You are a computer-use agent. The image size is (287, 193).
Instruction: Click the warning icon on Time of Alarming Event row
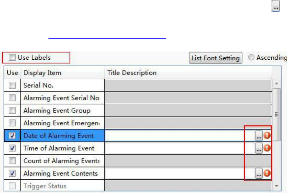coord(267,149)
